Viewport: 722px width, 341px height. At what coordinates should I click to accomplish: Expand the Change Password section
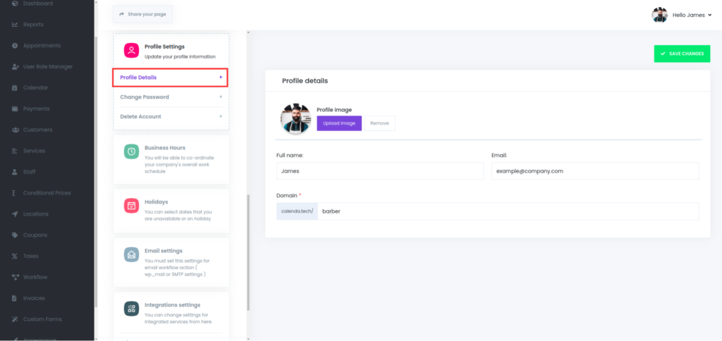pyautogui.click(x=171, y=97)
